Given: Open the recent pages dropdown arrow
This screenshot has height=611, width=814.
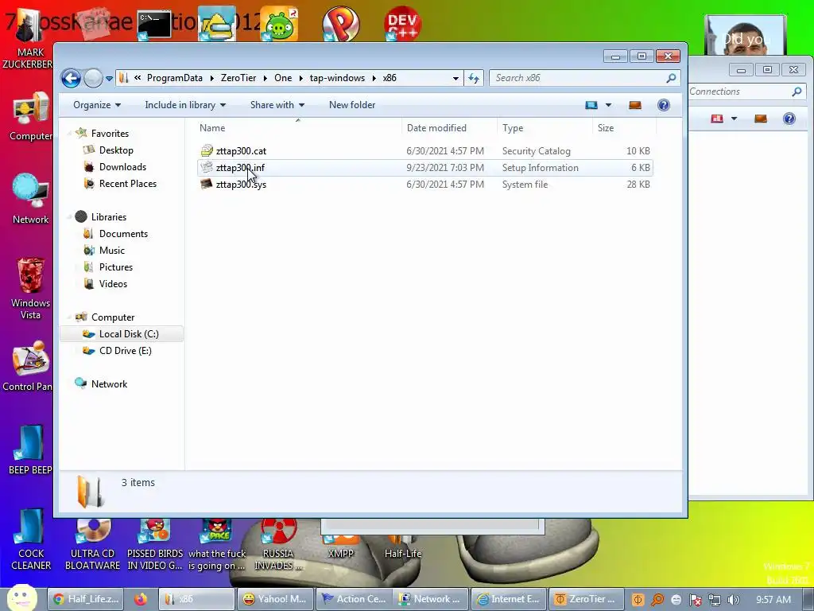Looking at the screenshot, I should tap(109, 79).
